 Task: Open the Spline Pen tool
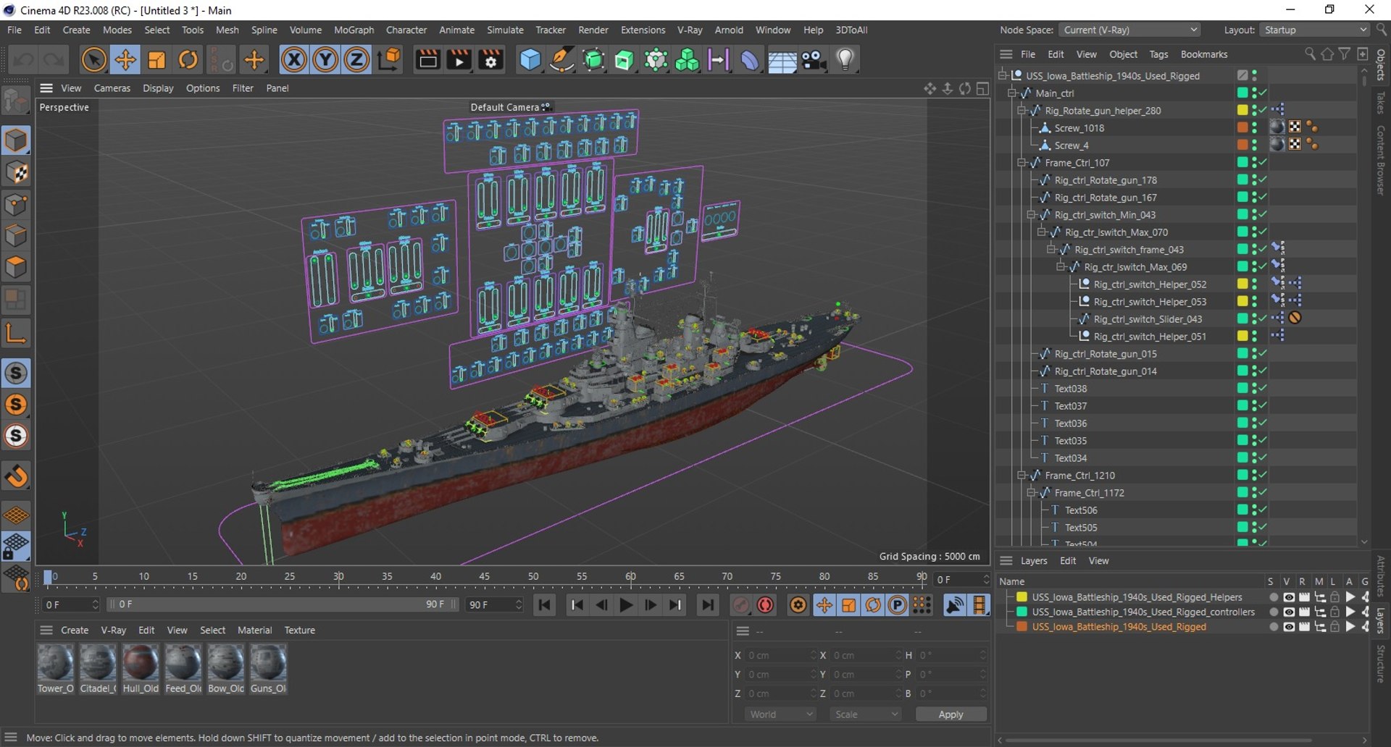tap(562, 59)
